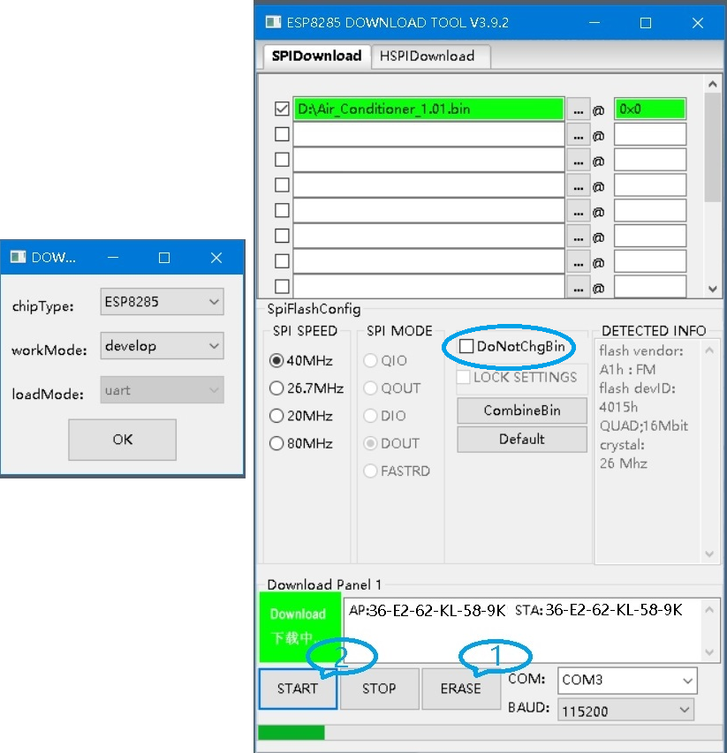Click the CombineBin button

point(522,410)
